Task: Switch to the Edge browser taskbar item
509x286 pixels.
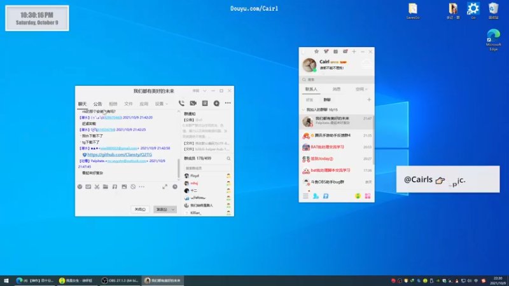Action: click(35, 280)
